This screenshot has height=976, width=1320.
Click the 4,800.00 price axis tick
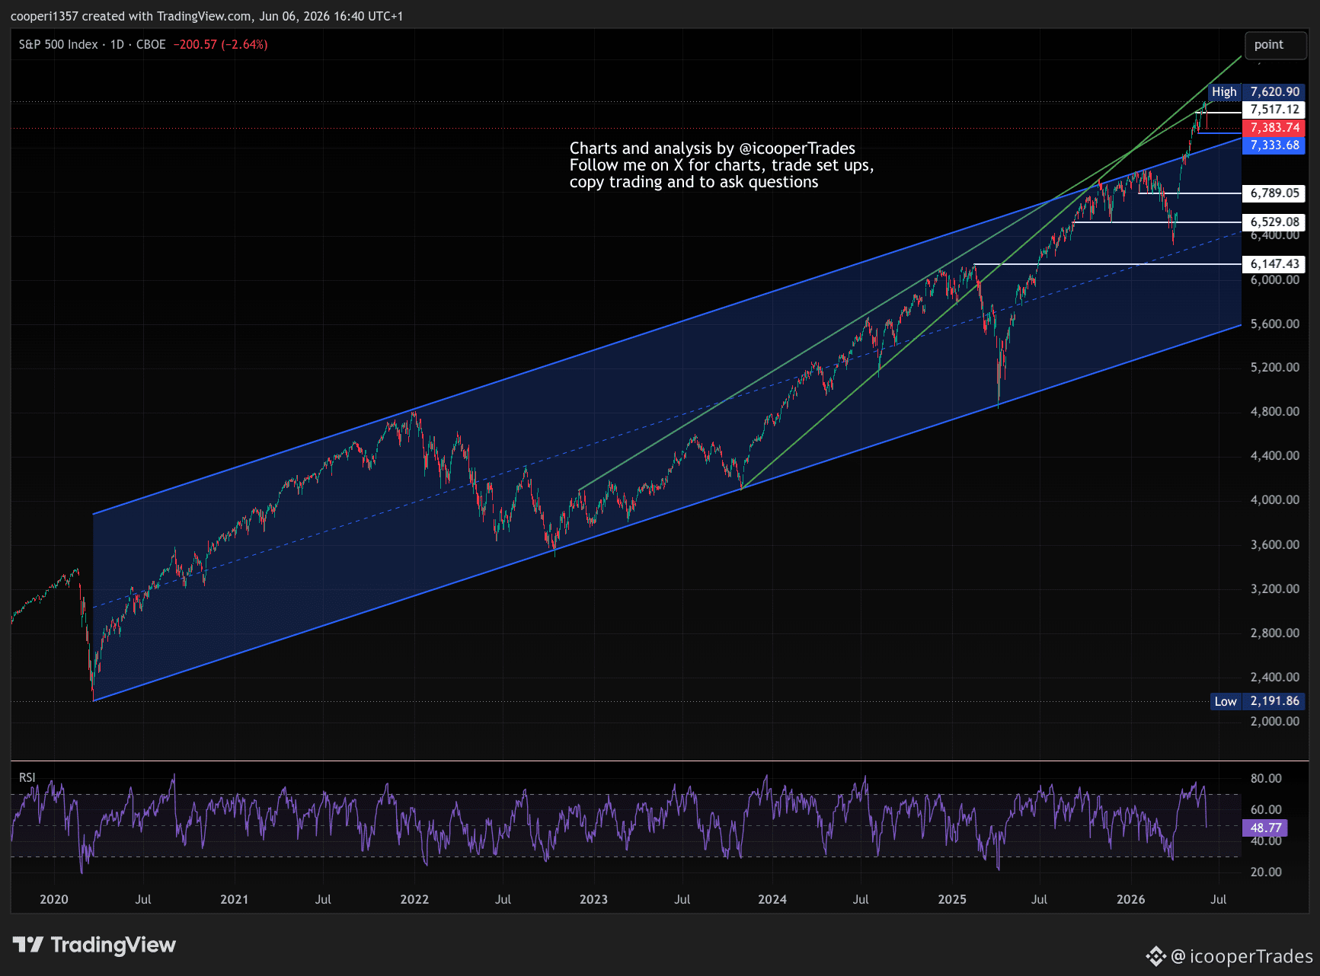coord(1275,412)
